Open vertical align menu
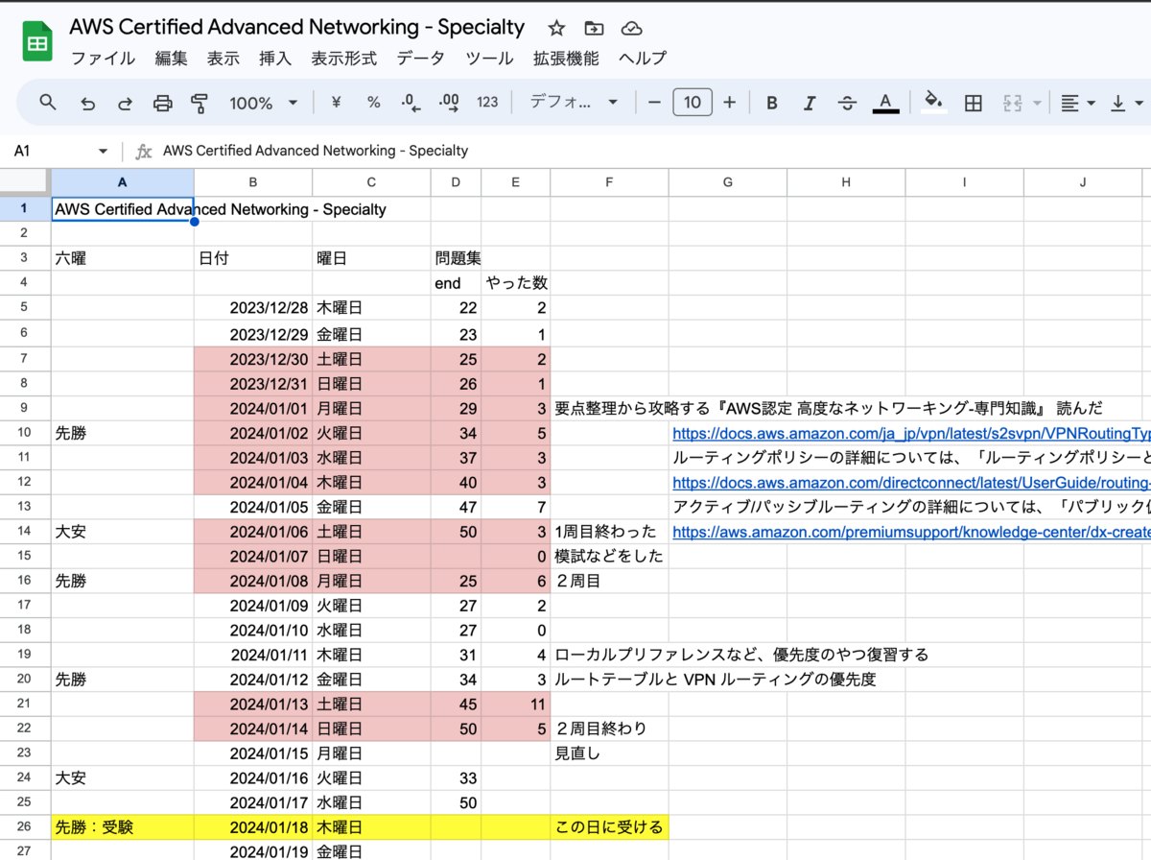This screenshot has height=860, width=1151. (x=1126, y=103)
